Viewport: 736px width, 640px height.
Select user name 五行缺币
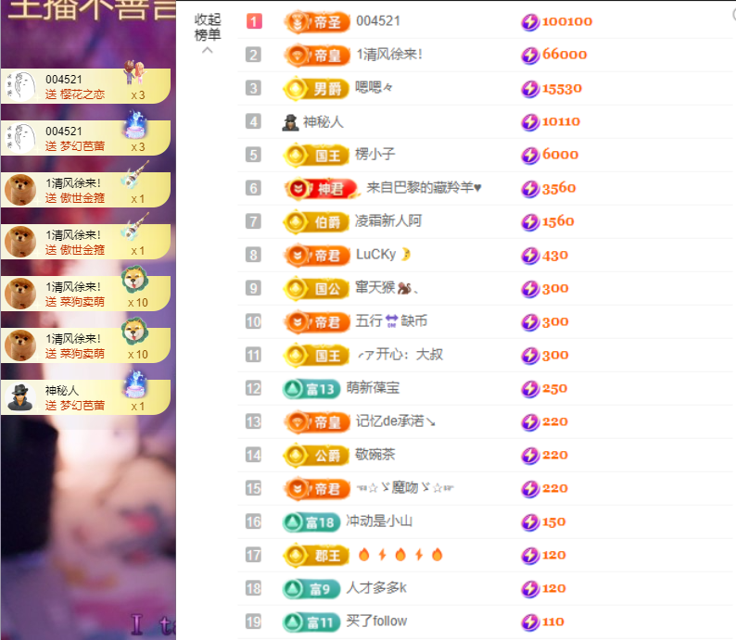[x=391, y=321]
